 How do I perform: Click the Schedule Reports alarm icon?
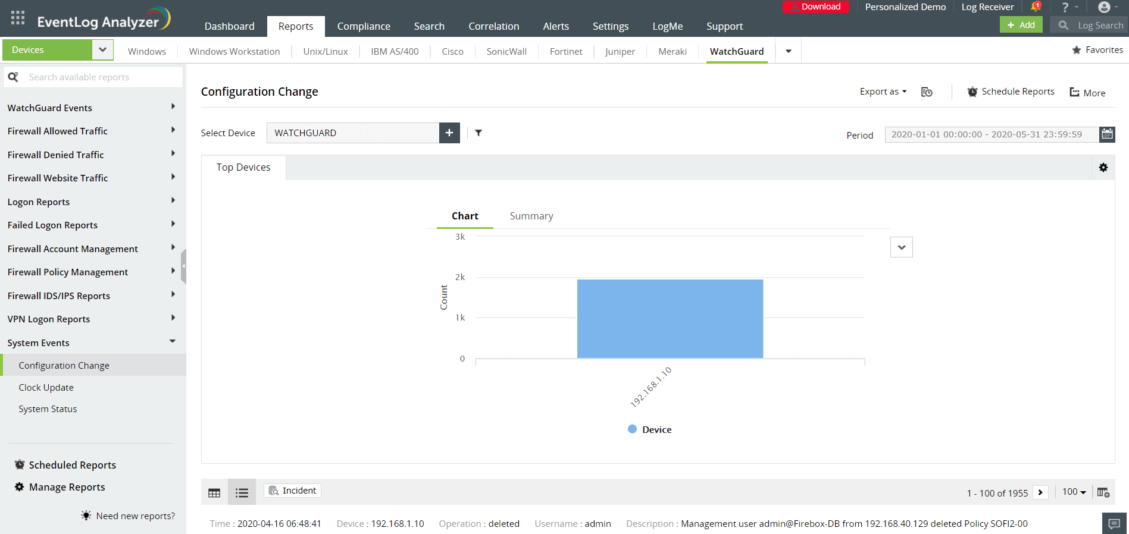[x=972, y=92]
